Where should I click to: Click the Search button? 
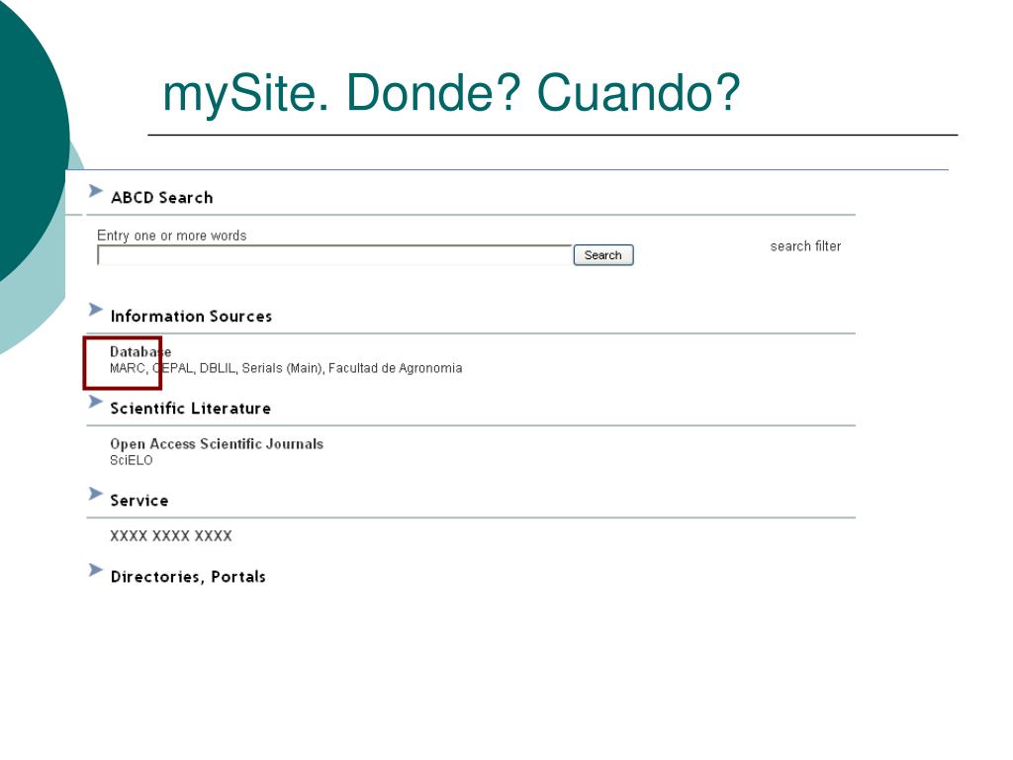pyautogui.click(x=603, y=255)
